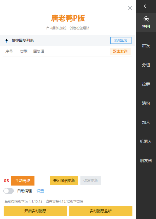Click the 开启实时消息 button
The image size is (156, 219).
point(35,211)
